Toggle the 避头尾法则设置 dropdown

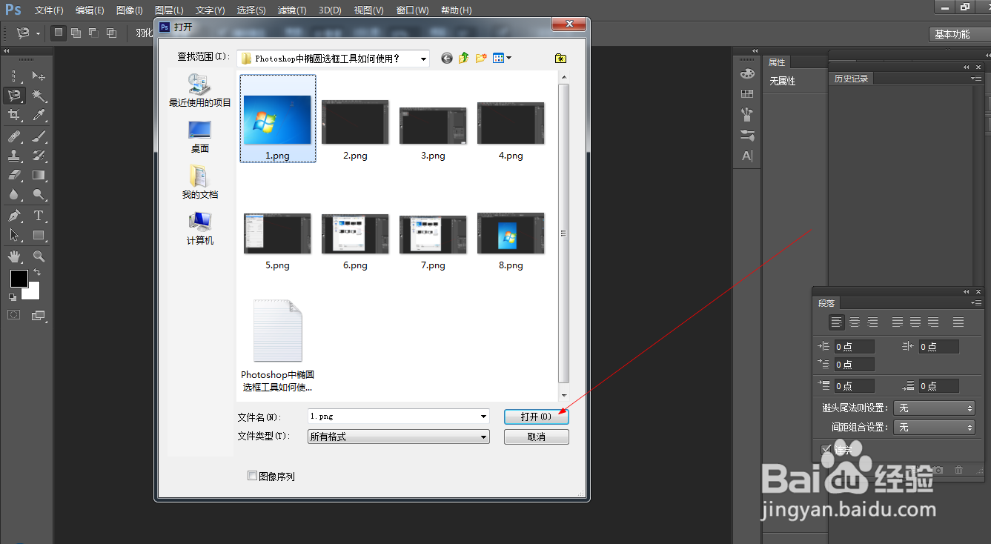pos(934,407)
